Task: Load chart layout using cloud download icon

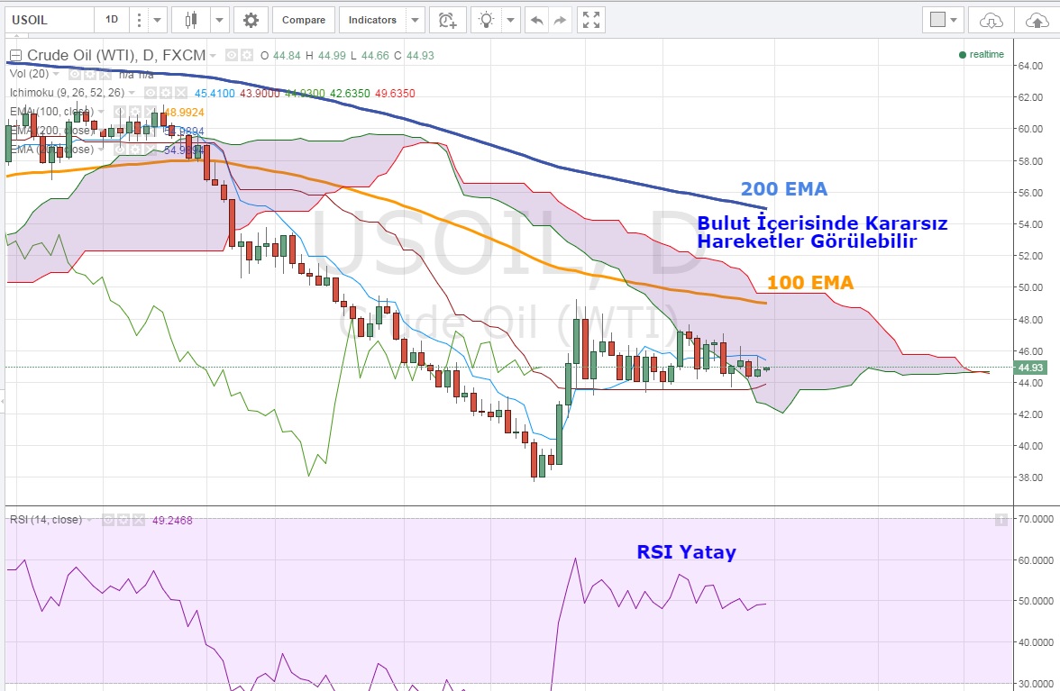Action: pos(991,19)
